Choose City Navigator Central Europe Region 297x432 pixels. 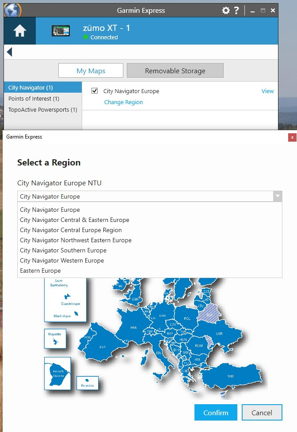(149, 230)
